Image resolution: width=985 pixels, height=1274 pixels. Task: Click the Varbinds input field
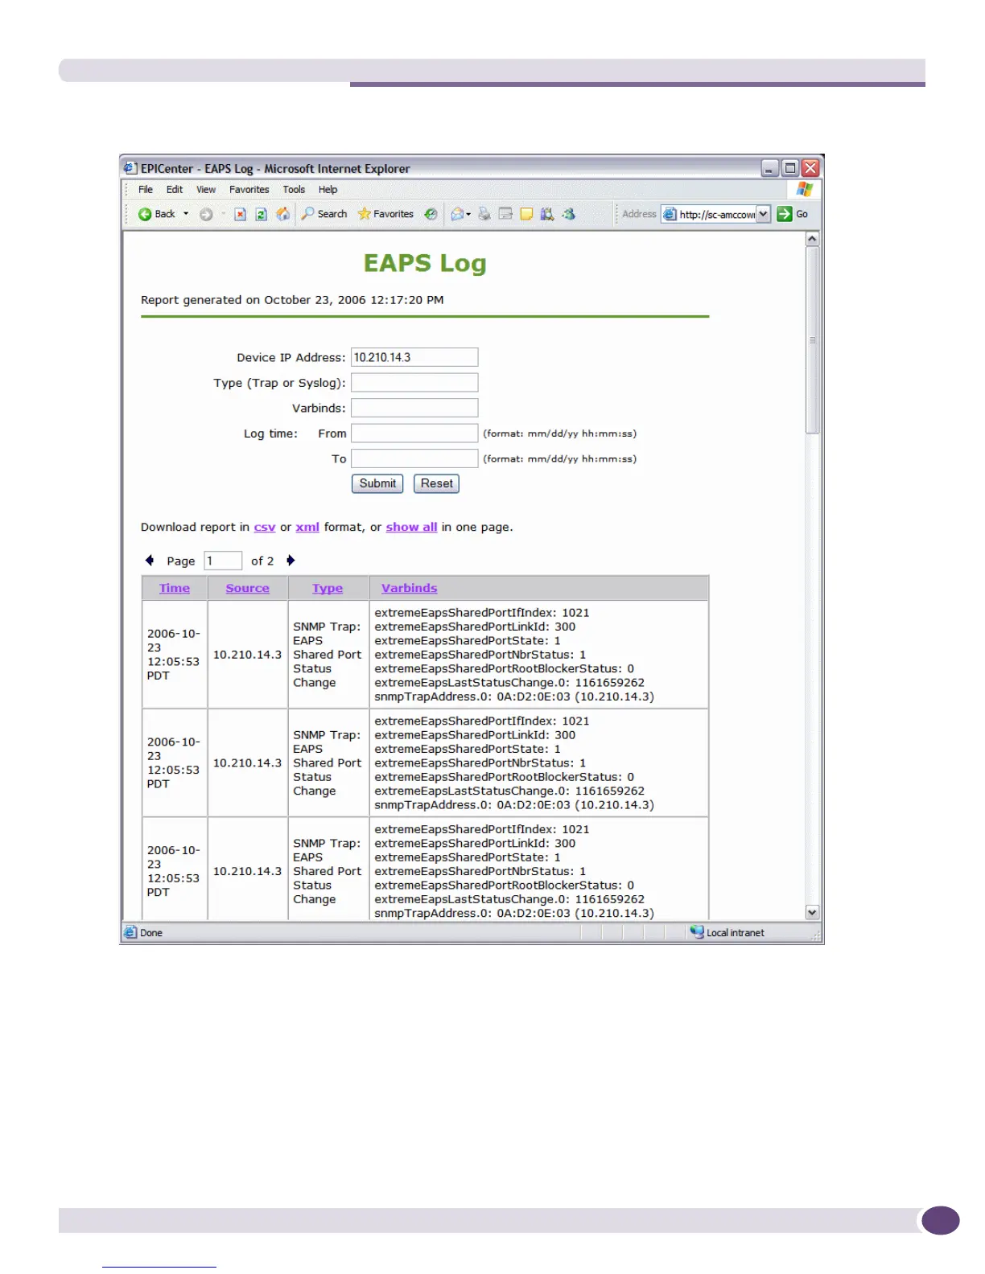coord(414,408)
